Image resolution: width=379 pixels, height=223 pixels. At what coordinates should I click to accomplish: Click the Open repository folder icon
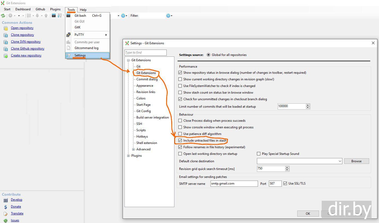click(x=6, y=28)
